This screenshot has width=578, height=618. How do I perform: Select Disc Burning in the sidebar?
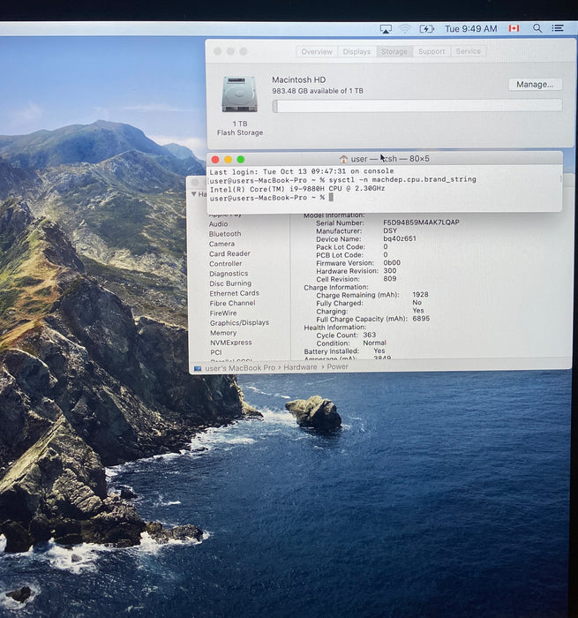tap(230, 283)
